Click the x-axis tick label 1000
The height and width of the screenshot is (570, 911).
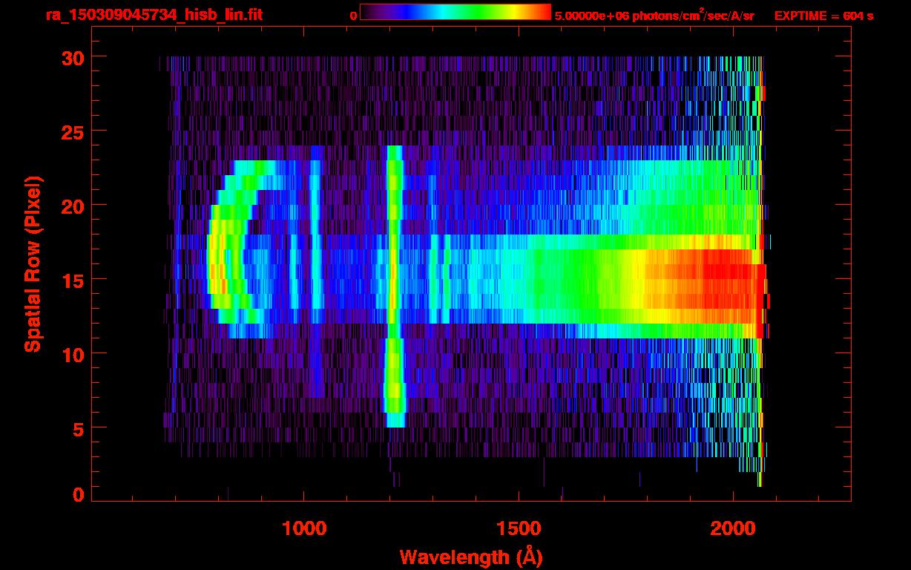(304, 528)
